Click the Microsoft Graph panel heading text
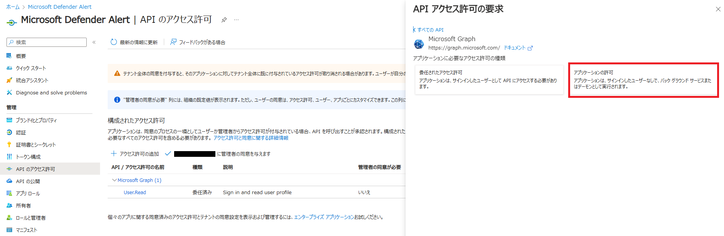 pos(452,39)
